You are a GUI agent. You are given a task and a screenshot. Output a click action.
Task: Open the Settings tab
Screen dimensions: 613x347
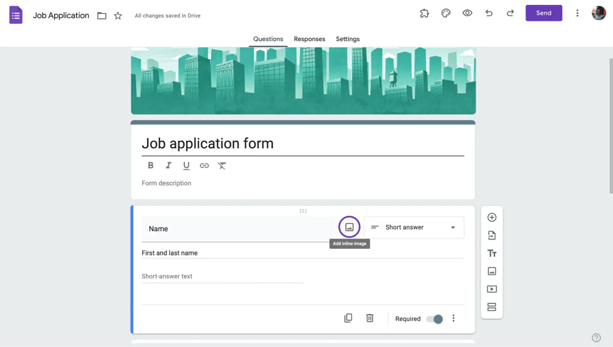click(x=348, y=39)
